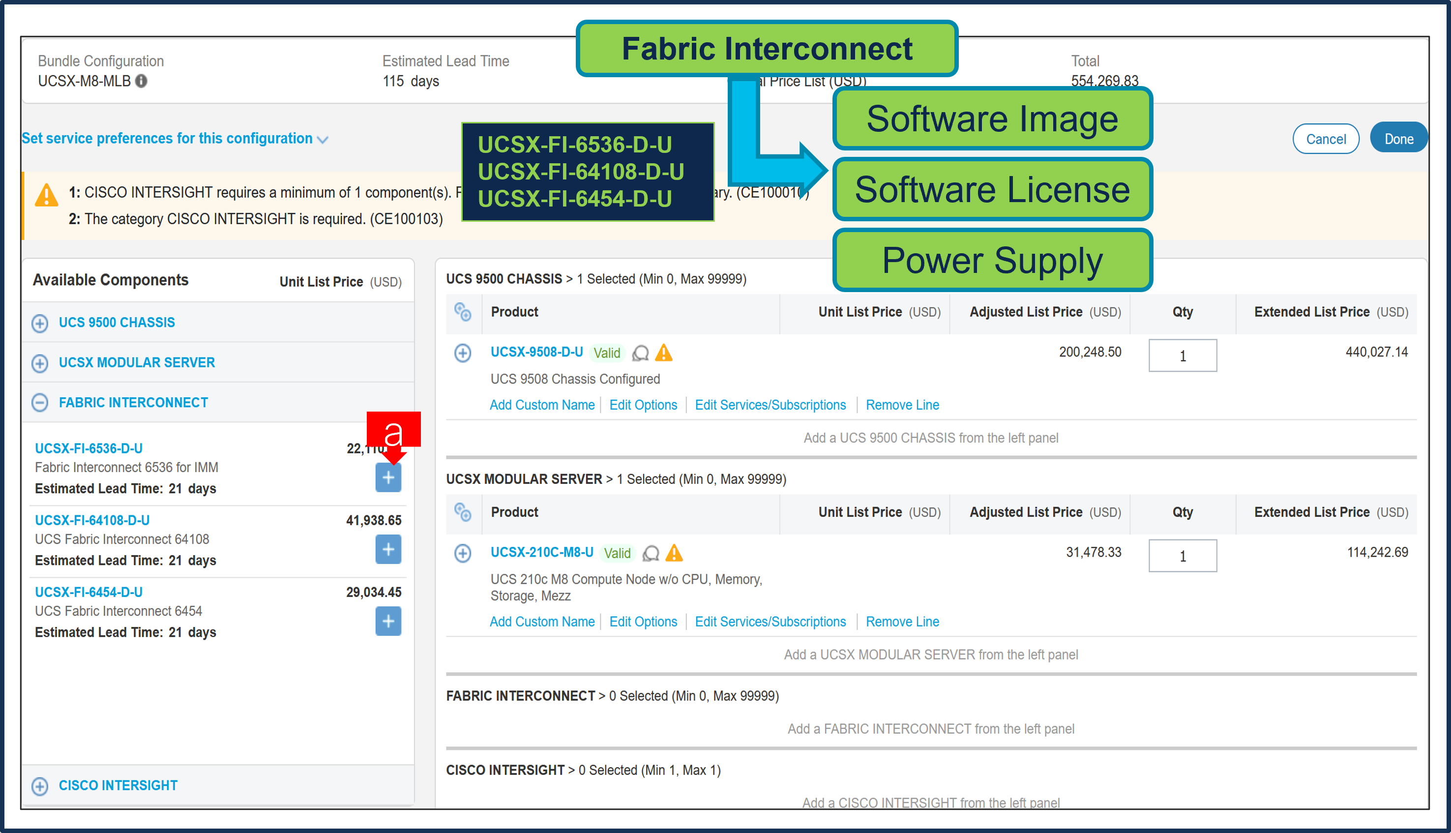
Task: Collapse the FABRIC INTERCONNECT category
Action: coord(39,403)
